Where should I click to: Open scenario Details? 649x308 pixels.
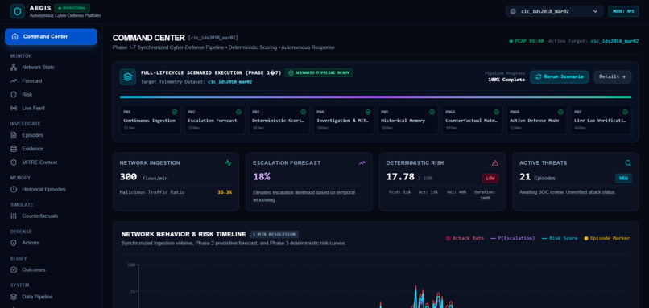point(613,77)
